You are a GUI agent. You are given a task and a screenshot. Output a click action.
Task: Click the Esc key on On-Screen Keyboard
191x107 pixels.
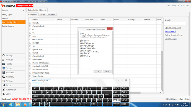tap(35, 88)
